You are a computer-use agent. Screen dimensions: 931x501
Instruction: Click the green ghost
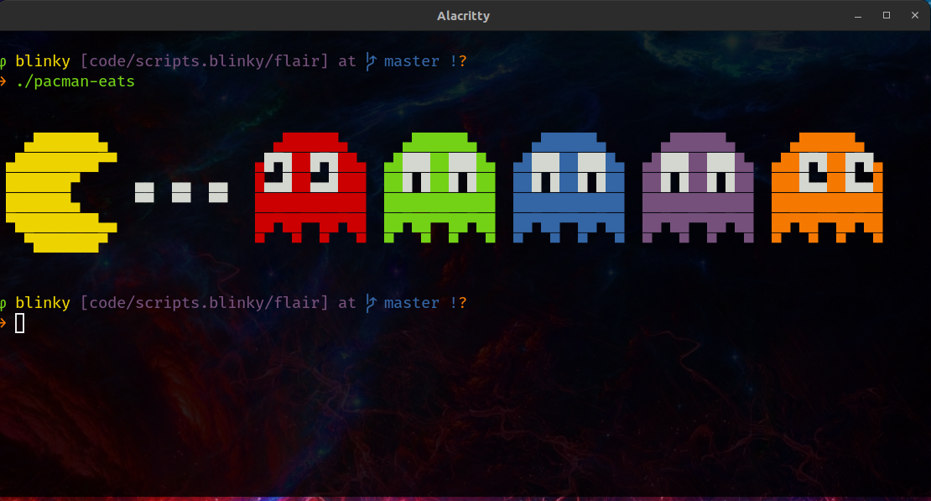click(x=439, y=188)
